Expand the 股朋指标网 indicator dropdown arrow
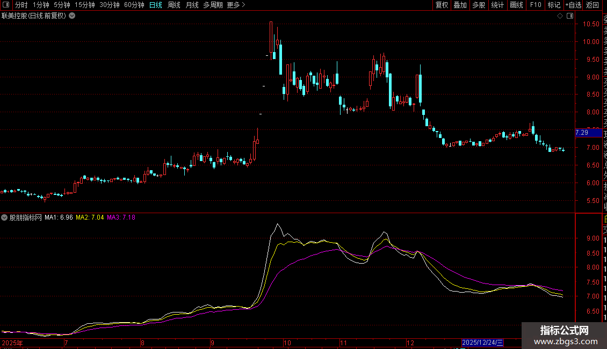This screenshot has width=607, height=349. (5, 218)
